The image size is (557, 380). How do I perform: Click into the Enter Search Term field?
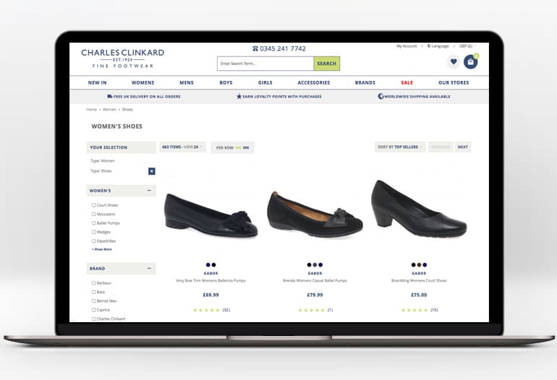click(265, 64)
